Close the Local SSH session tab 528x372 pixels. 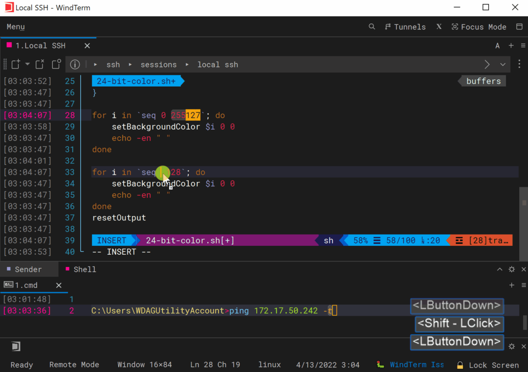coord(87,46)
